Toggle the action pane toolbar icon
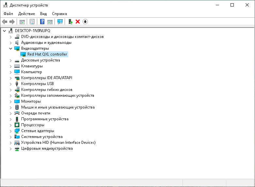This screenshot has width=255, height=187. point(50,22)
